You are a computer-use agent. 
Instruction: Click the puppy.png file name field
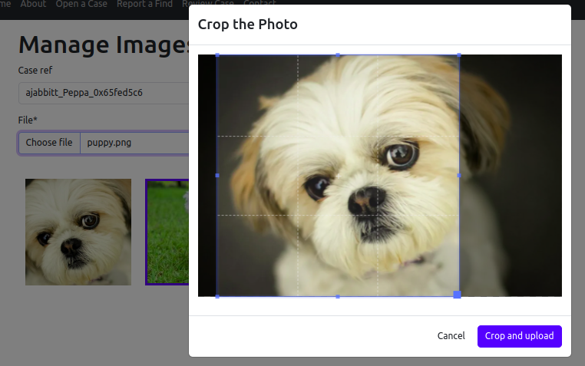click(x=134, y=143)
